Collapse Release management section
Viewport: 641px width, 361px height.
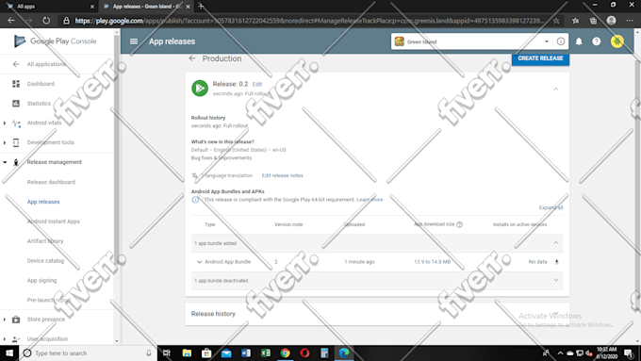[x=5, y=162]
